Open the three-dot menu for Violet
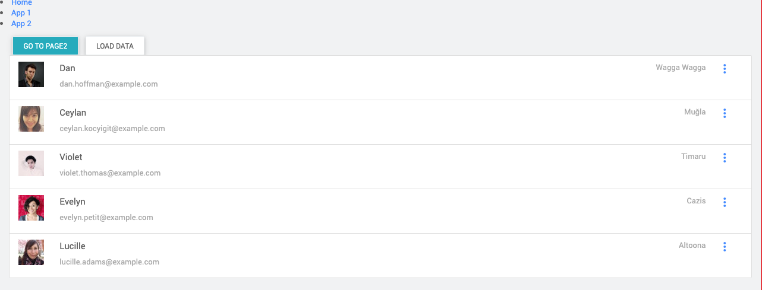 (x=725, y=158)
